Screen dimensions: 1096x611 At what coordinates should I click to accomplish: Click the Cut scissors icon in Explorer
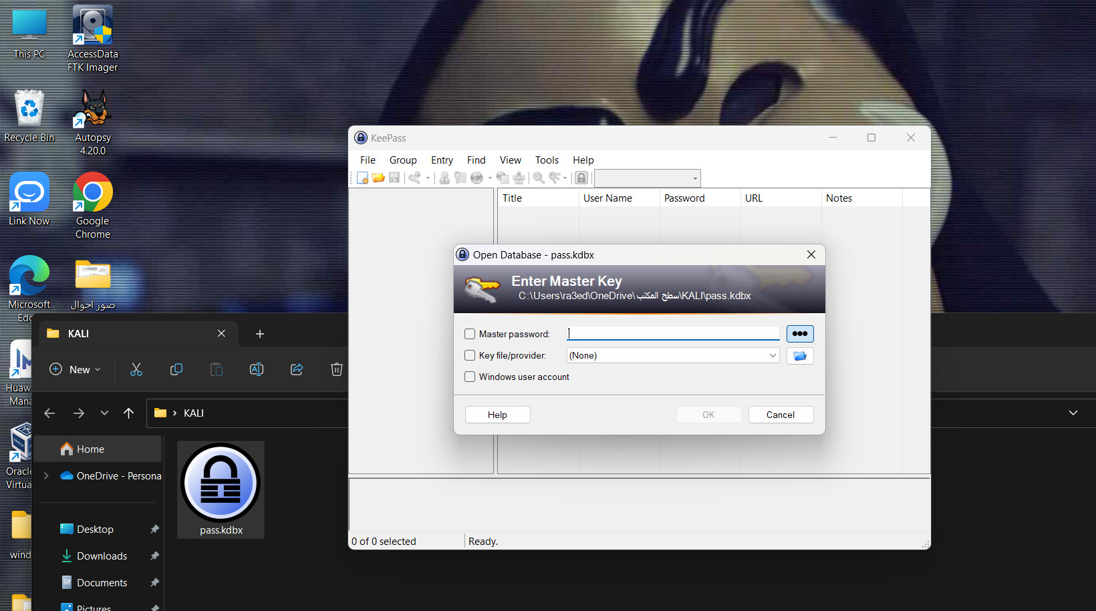pyautogui.click(x=136, y=369)
